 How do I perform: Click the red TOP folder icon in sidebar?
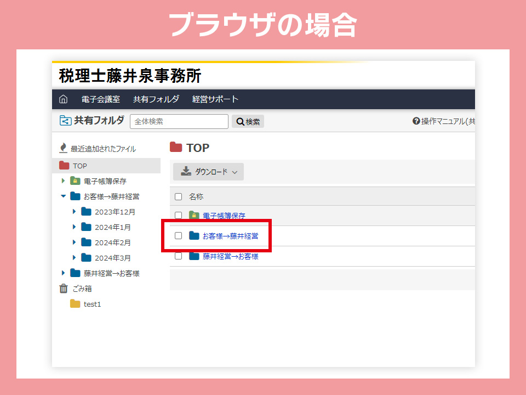point(64,166)
